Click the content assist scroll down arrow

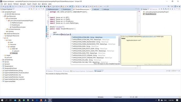pos(119,62)
